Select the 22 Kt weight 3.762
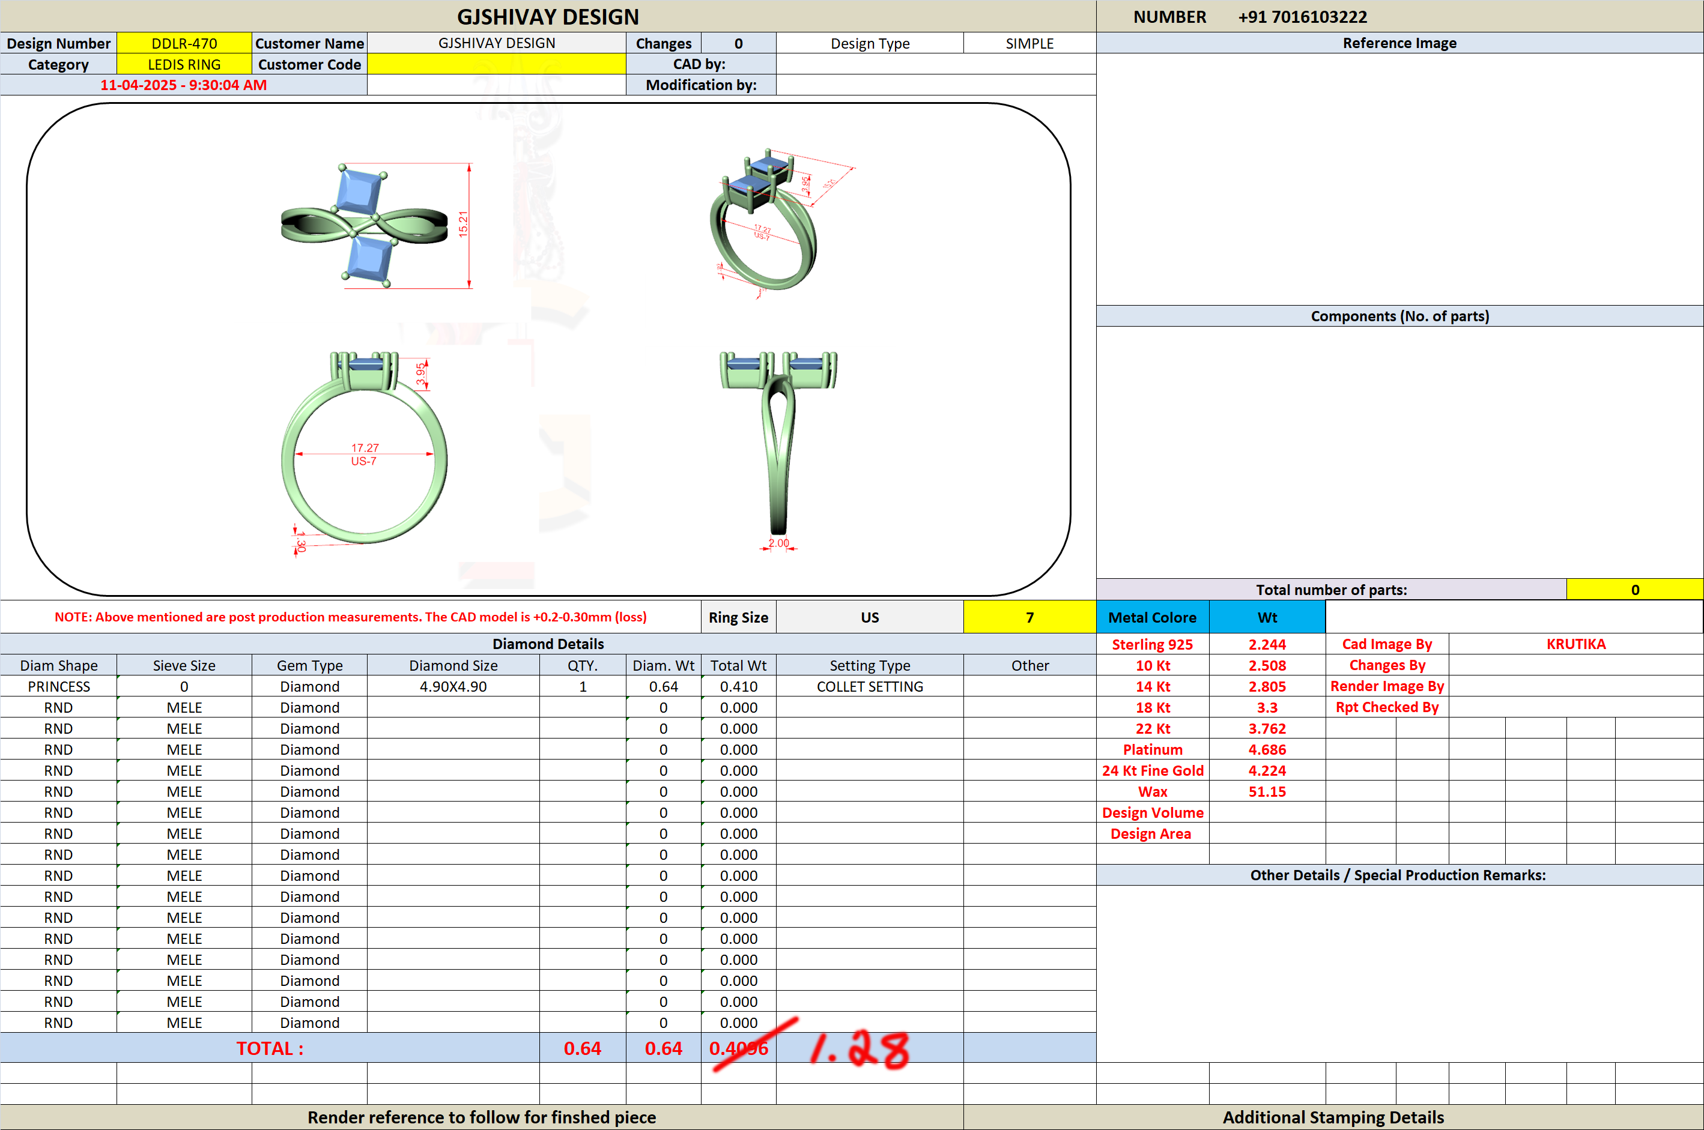This screenshot has height=1130, width=1704. [x=1267, y=728]
